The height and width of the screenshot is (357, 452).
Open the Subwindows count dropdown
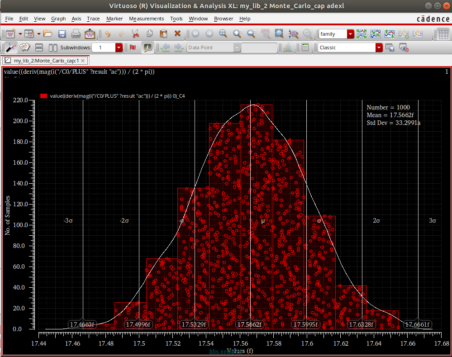119,48
